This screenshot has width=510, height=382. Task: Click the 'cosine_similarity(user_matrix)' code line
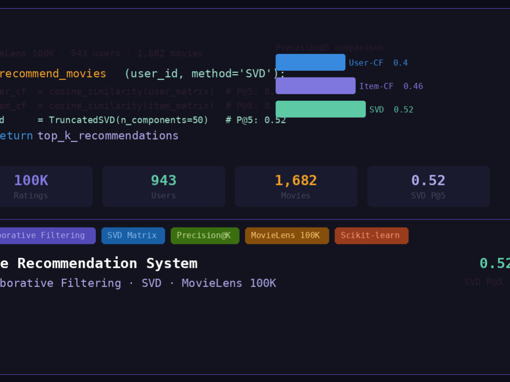[132, 92]
